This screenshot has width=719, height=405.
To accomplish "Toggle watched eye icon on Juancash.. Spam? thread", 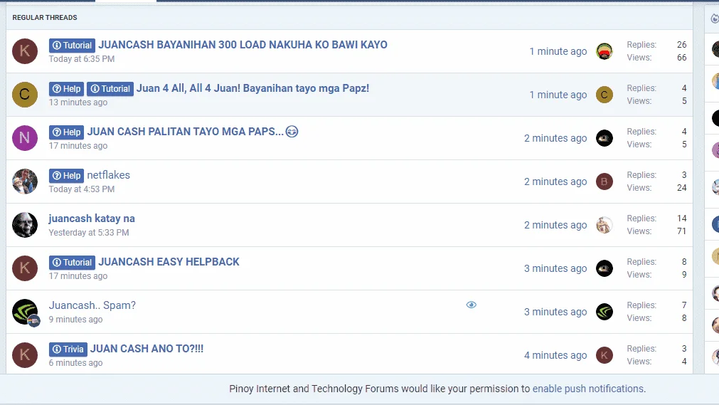I will tap(472, 305).
